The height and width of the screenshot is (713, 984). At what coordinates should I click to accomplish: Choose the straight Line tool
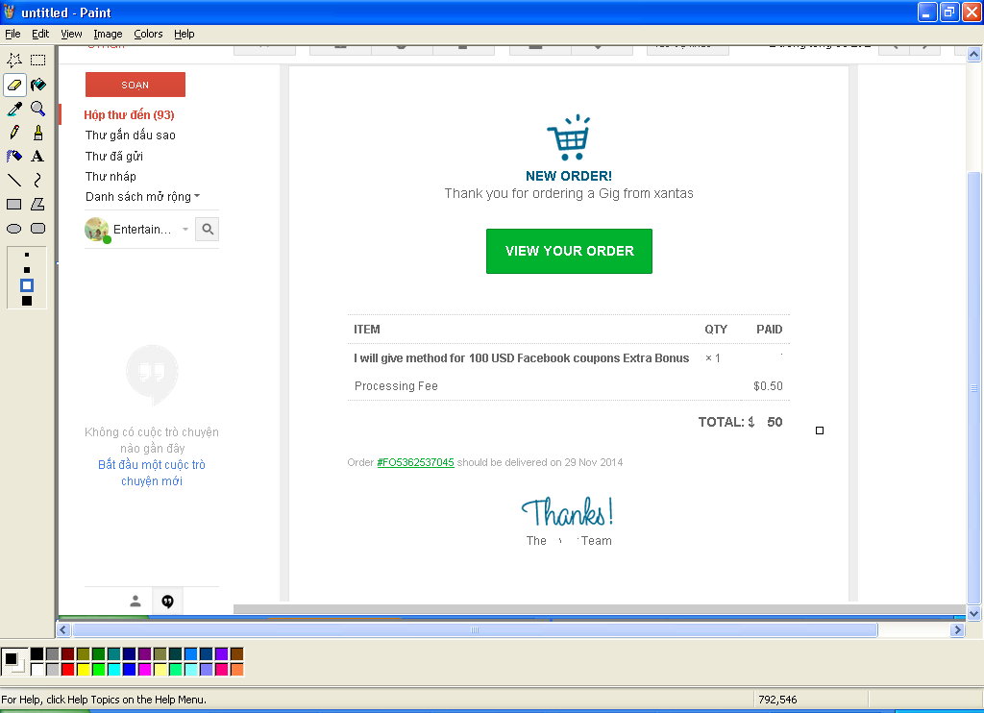point(13,181)
